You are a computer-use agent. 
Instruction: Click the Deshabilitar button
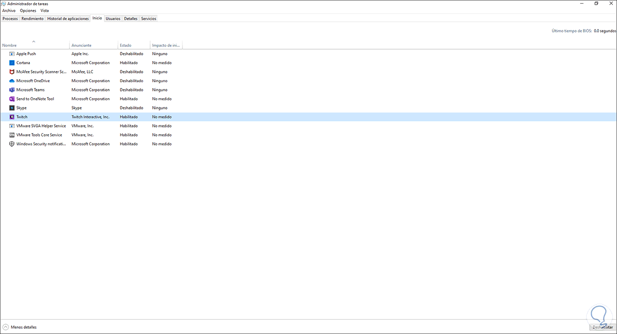click(602, 327)
